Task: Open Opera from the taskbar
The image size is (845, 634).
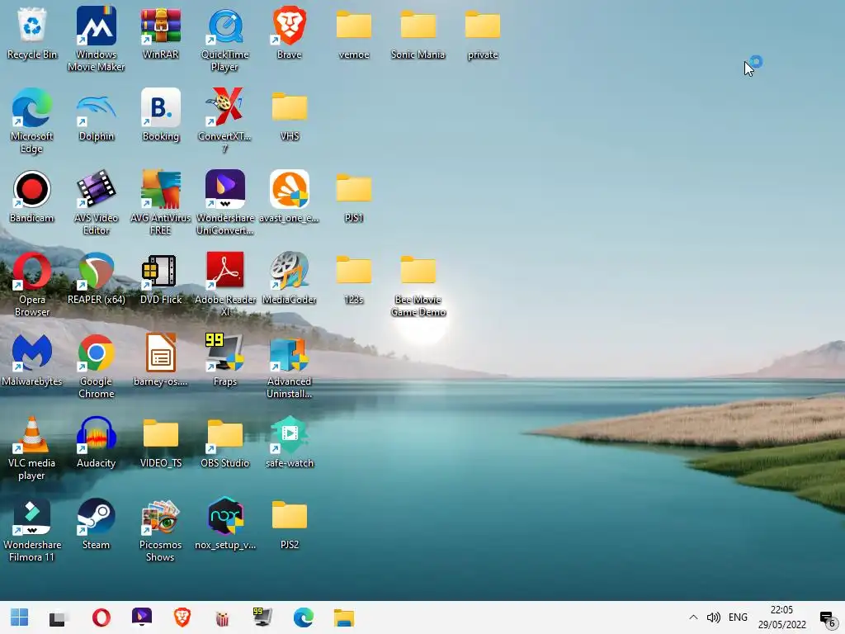Action: click(x=101, y=617)
